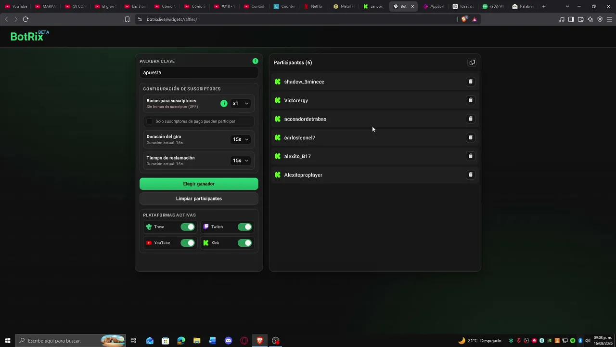
Task: Delete participant Victorergy
Action: point(471,100)
